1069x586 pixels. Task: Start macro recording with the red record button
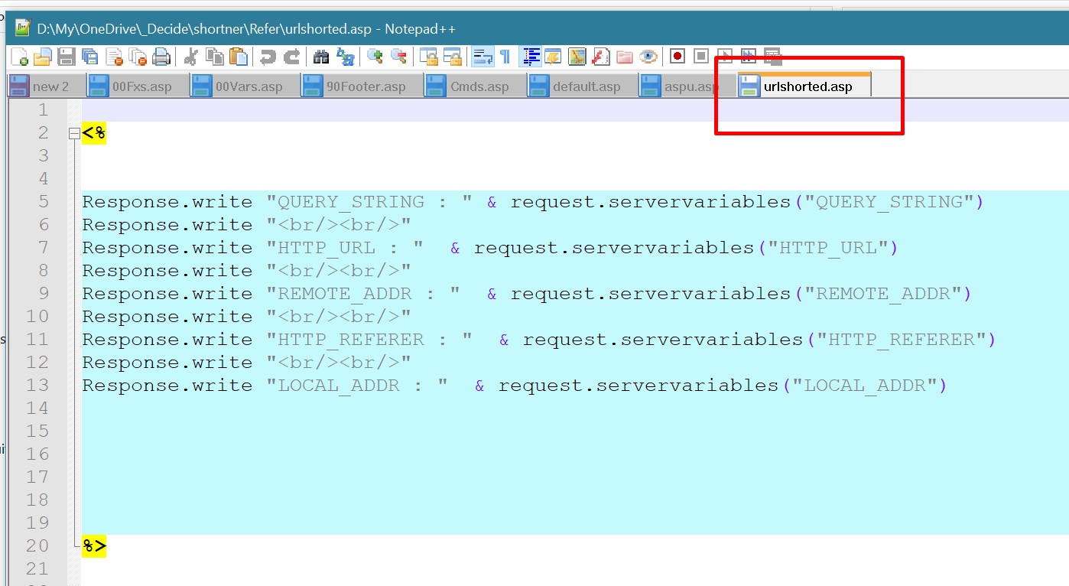click(x=677, y=57)
